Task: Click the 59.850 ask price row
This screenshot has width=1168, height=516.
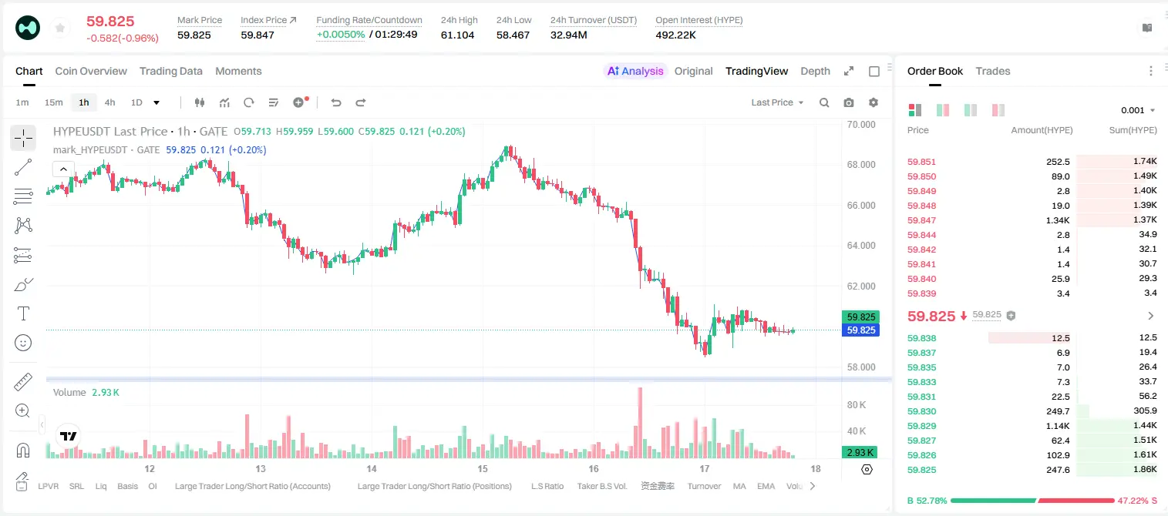Action: pos(1032,176)
